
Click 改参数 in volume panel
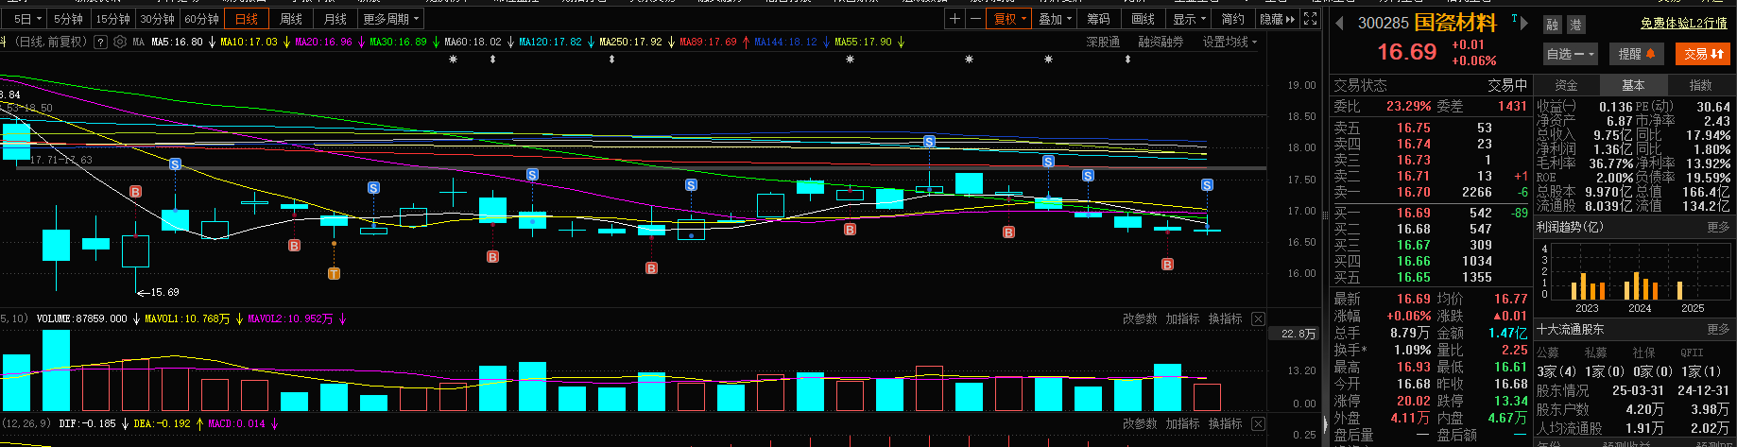click(x=1140, y=319)
